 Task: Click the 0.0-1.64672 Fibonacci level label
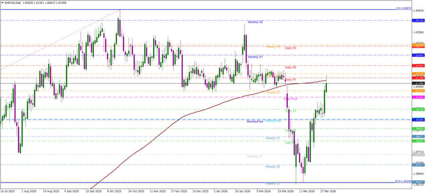coord(409,8)
